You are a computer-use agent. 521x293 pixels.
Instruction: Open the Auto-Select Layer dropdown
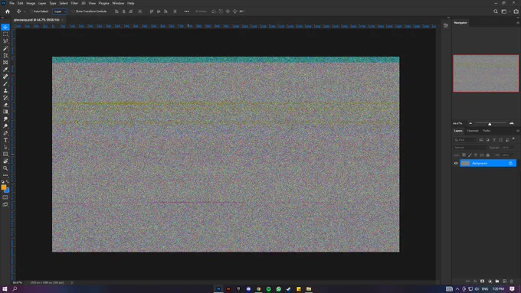(x=60, y=11)
